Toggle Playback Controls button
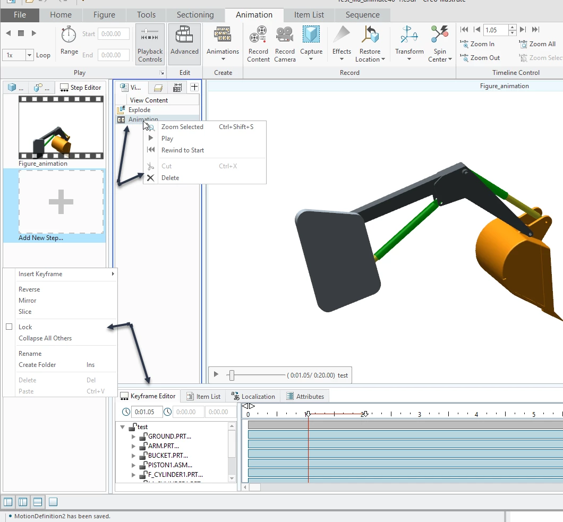This screenshot has width=563, height=522. [150, 44]
